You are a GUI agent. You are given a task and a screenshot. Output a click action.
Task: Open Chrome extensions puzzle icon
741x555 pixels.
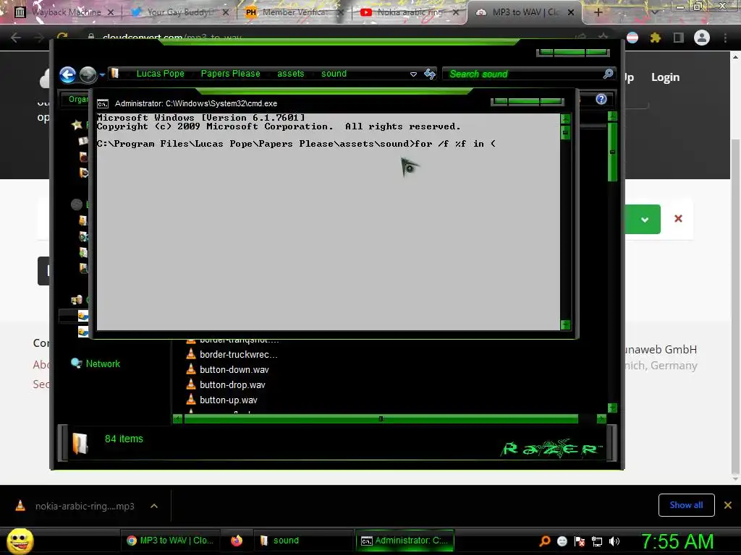(655, 38)
